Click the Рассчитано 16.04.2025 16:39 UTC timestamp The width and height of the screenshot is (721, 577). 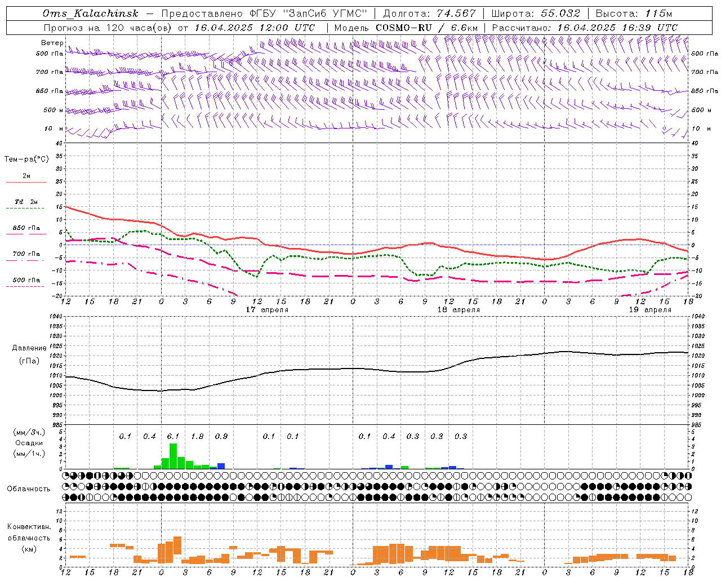tap(585, 28)
